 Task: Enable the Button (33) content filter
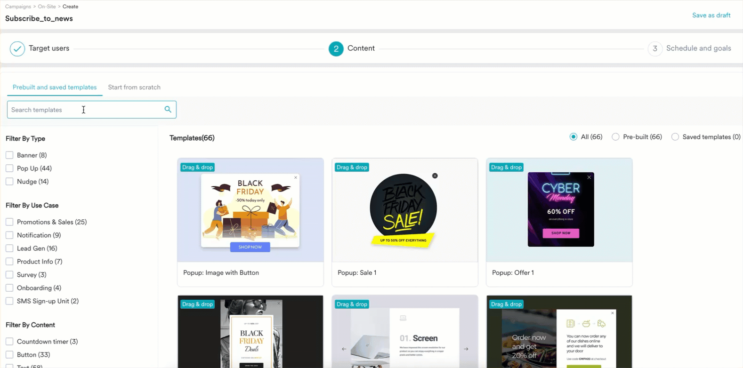[x=9, y=354]
